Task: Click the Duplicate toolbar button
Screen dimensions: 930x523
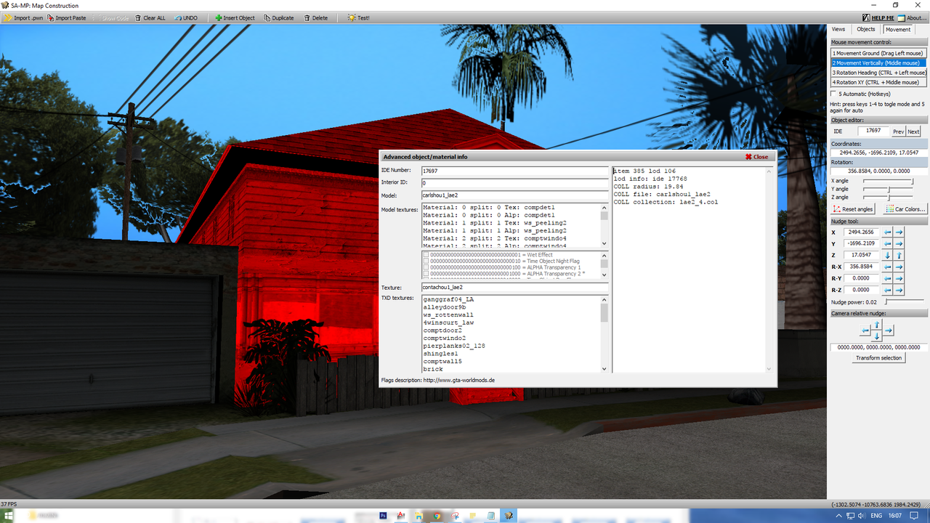Action: pyautogui.click(x=278, y=17)
